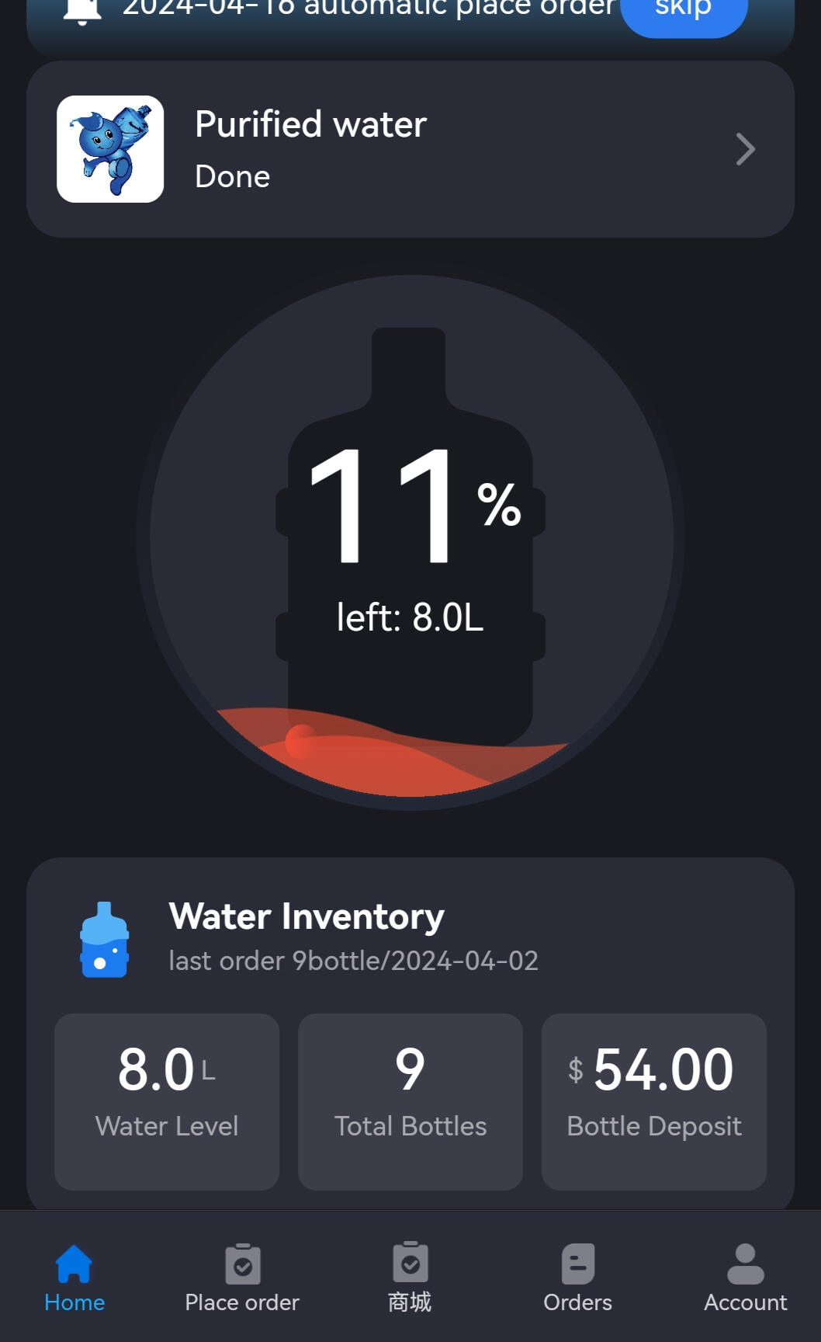The width and height of the screenshot is (821, 1342).
Task: Open the 8.0 L Water Level card
Action: coord(167,1101)
